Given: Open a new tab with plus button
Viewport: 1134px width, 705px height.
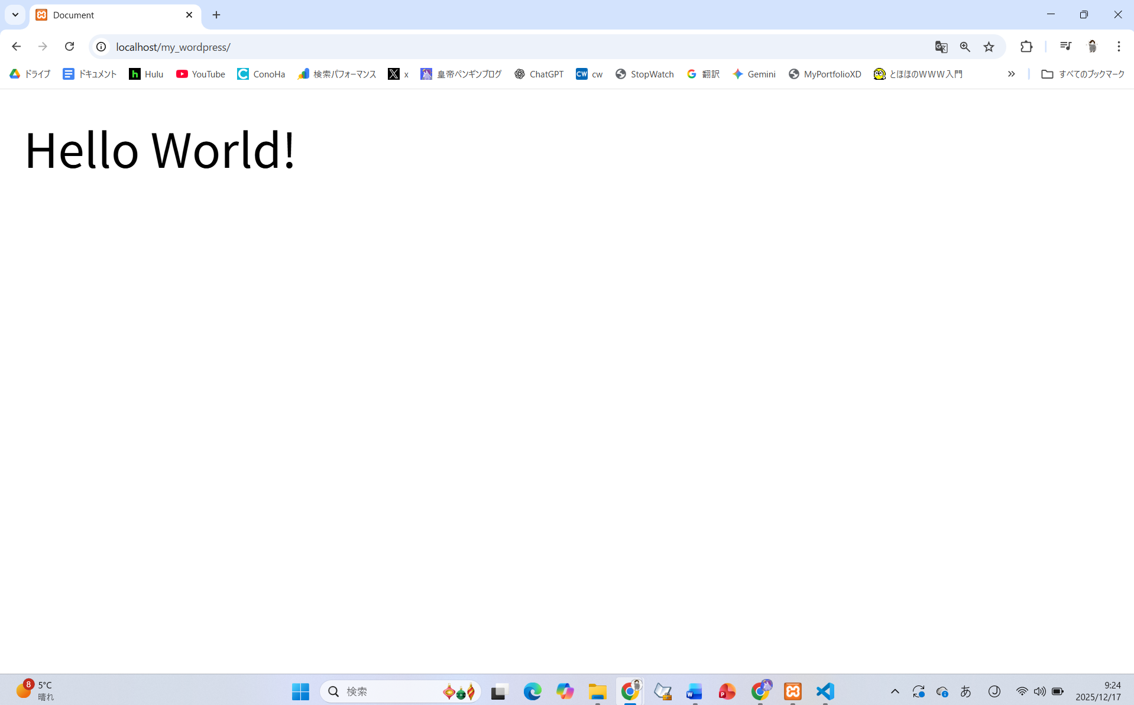Looking at the screenshot, I should [216, 15].
